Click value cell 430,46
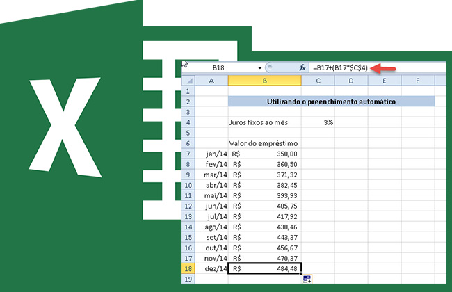This screenshot has height=292, width=452. point(265,227)
